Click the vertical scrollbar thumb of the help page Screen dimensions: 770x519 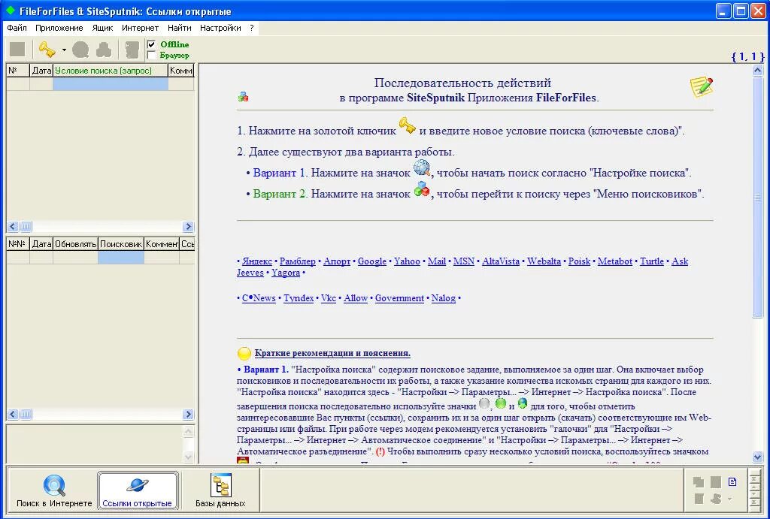[x=756, y=196]
